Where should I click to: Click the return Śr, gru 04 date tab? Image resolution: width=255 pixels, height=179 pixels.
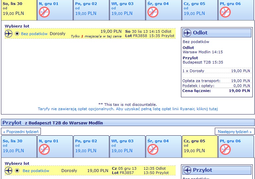[x=164, y=147]
